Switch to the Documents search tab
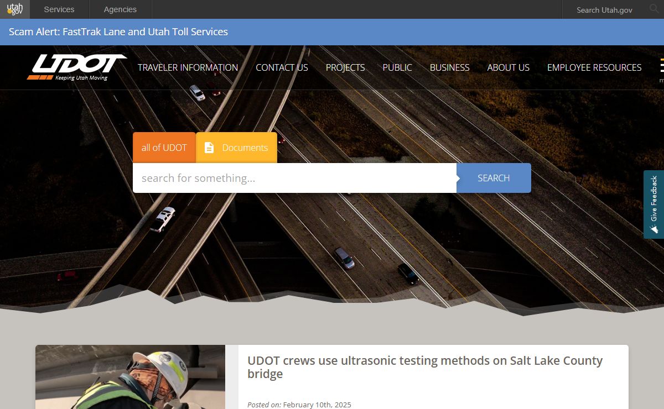Viewport: 664px width, 409px height. pyautogui.click(x=237, y=148)
